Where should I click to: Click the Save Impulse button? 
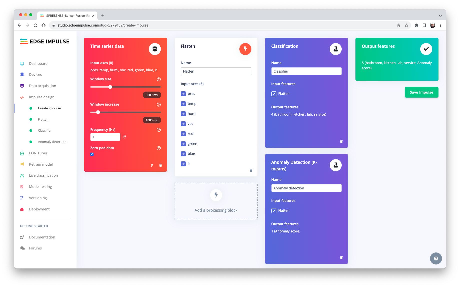click(421, 92)
